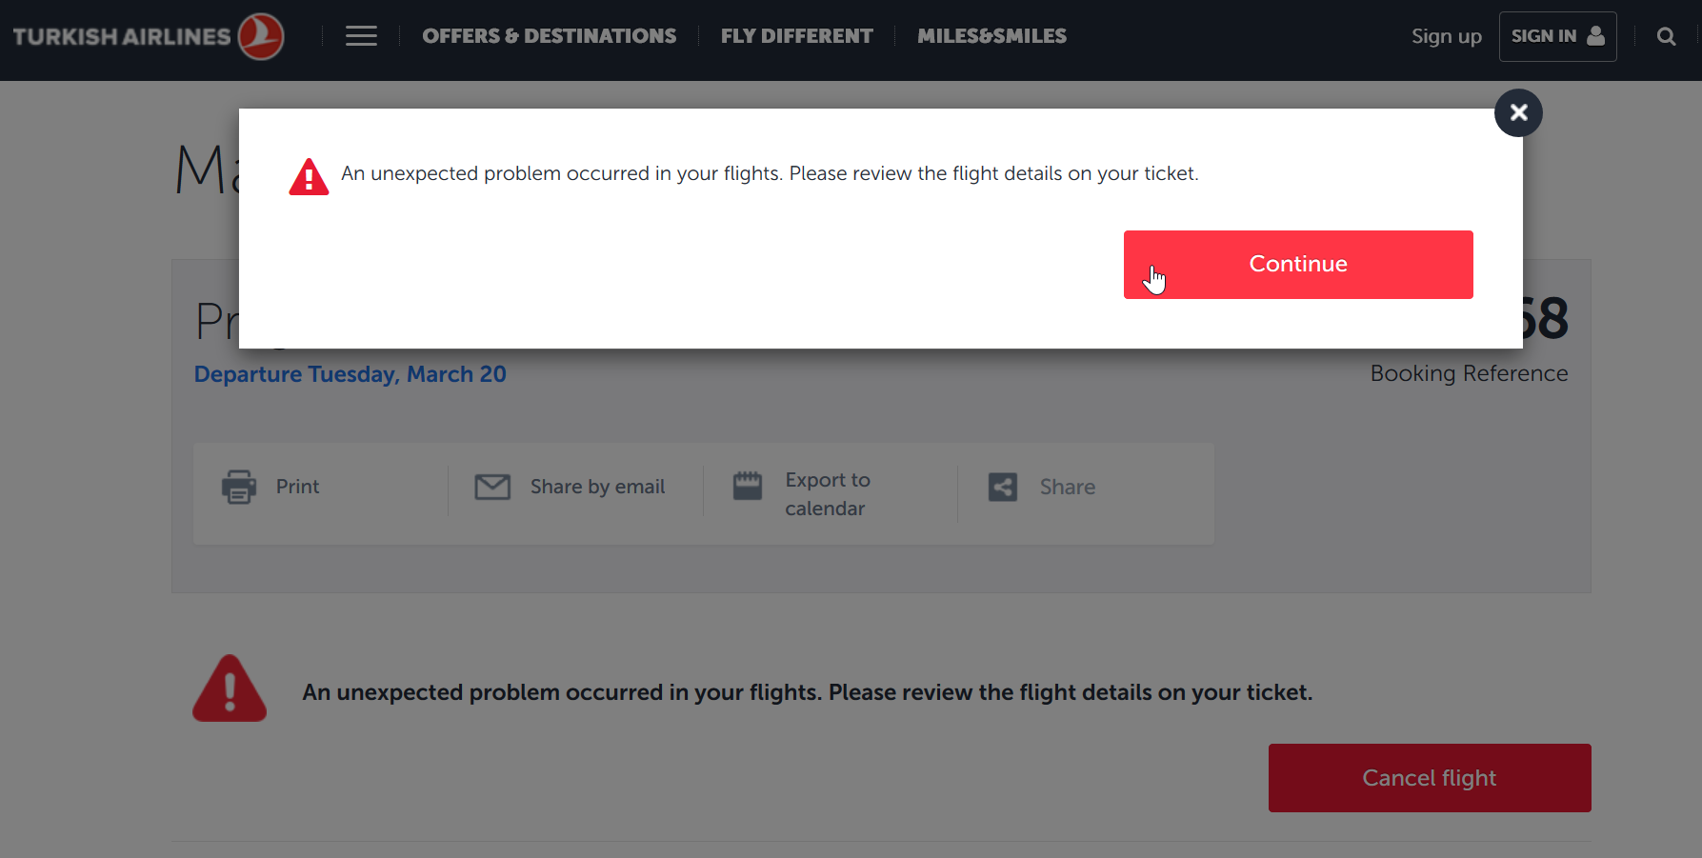Open Miles&Smiles menu
The width and height of the screenshot is (1702, 858).
click(991, 36)
